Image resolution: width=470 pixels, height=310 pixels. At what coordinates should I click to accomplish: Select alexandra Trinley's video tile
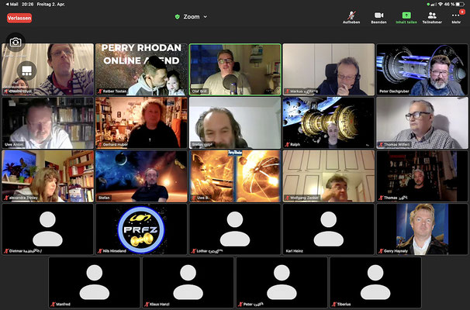(47, 176)
